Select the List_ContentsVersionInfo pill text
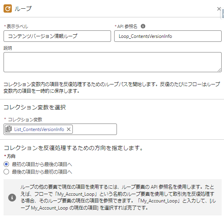Image resolution: width=224 pixels, height=219 pixels. point(39,129)
